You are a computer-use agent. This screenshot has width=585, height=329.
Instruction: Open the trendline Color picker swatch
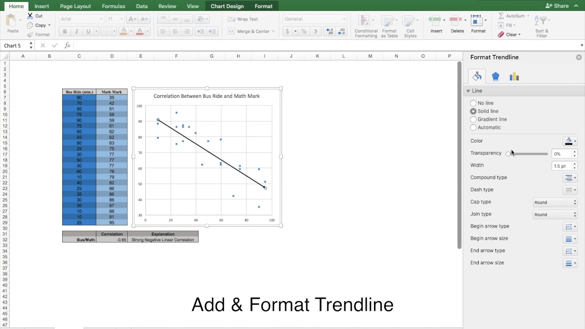pyautogui.click(x=569, y=141)
